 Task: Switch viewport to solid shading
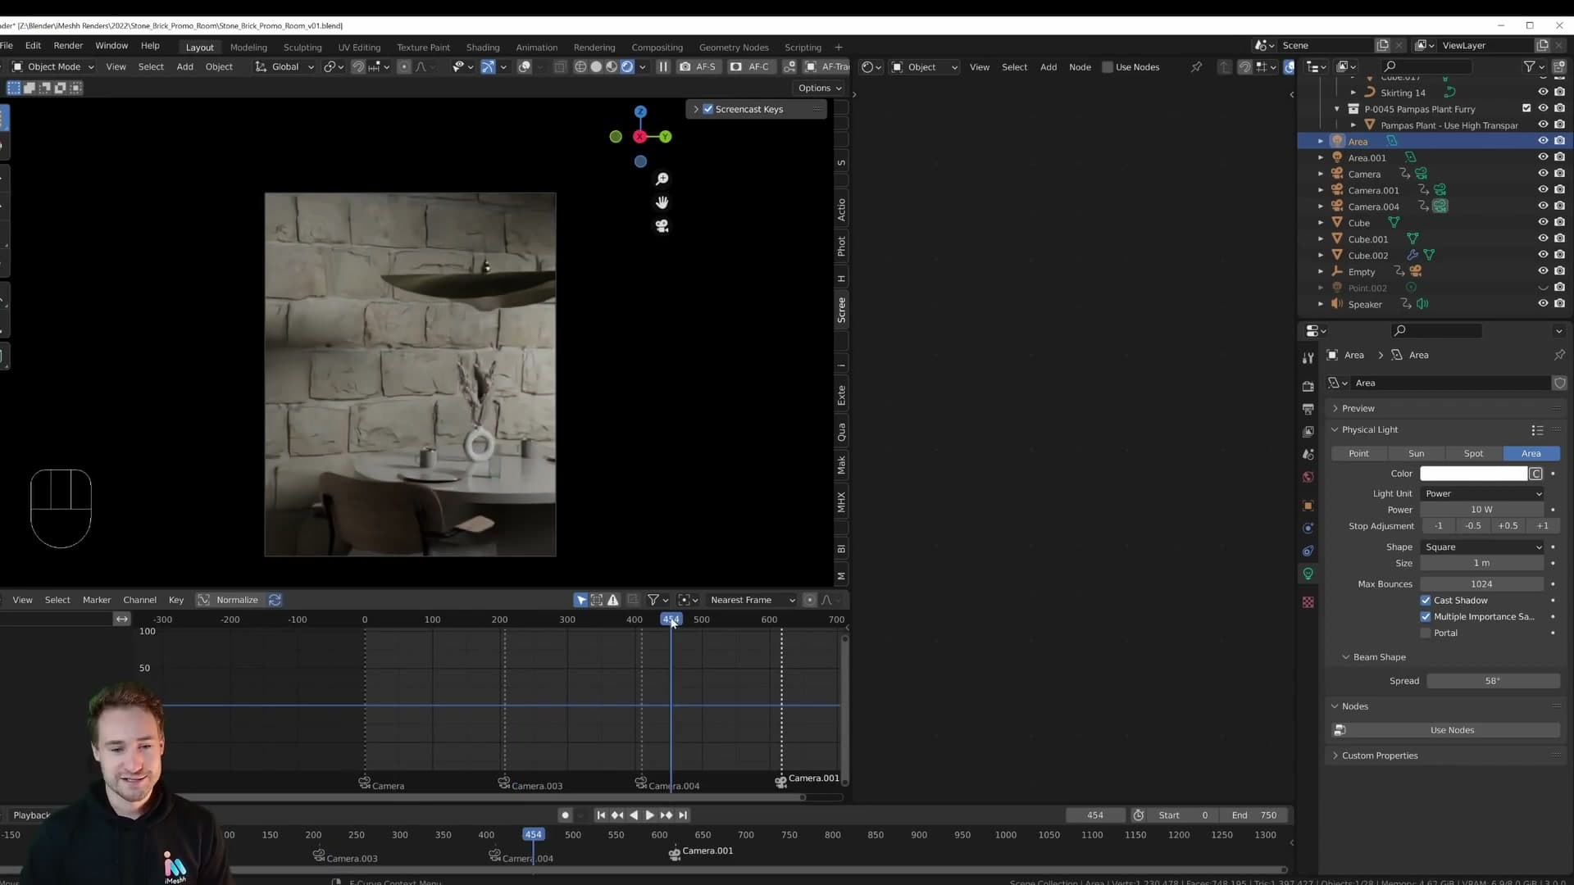[596, 66]
